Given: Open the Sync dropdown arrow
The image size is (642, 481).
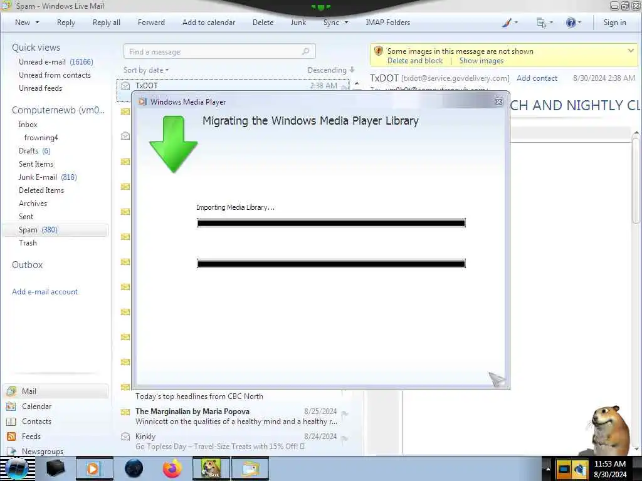Looking at the screenshot, I should 346,23.
